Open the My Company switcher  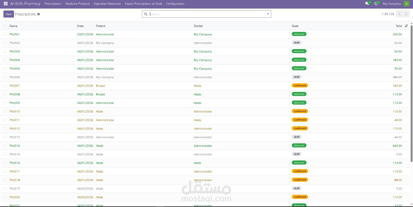(x=392, y=4)
